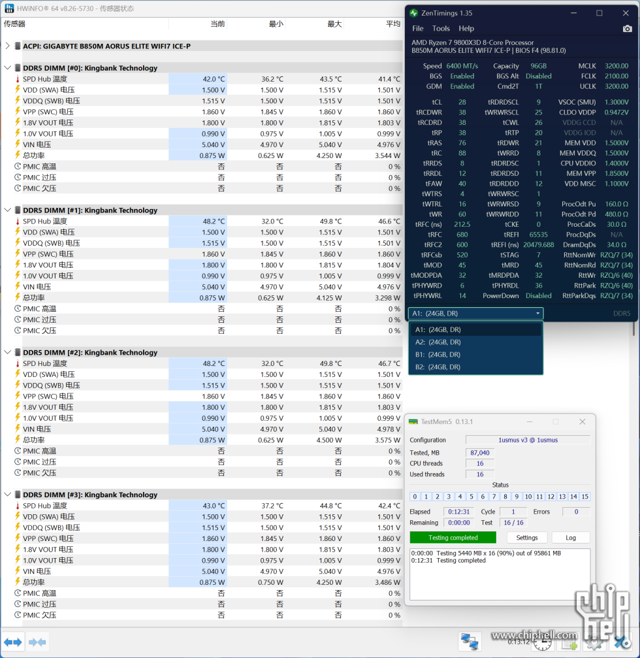Click the VSOC (SMU) value 1.3000V
This screenshot has width=640, height=658.
616,102
